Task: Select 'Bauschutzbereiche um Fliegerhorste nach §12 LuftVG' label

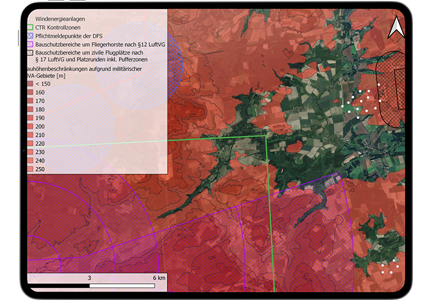Action: [x=95, y=44]
